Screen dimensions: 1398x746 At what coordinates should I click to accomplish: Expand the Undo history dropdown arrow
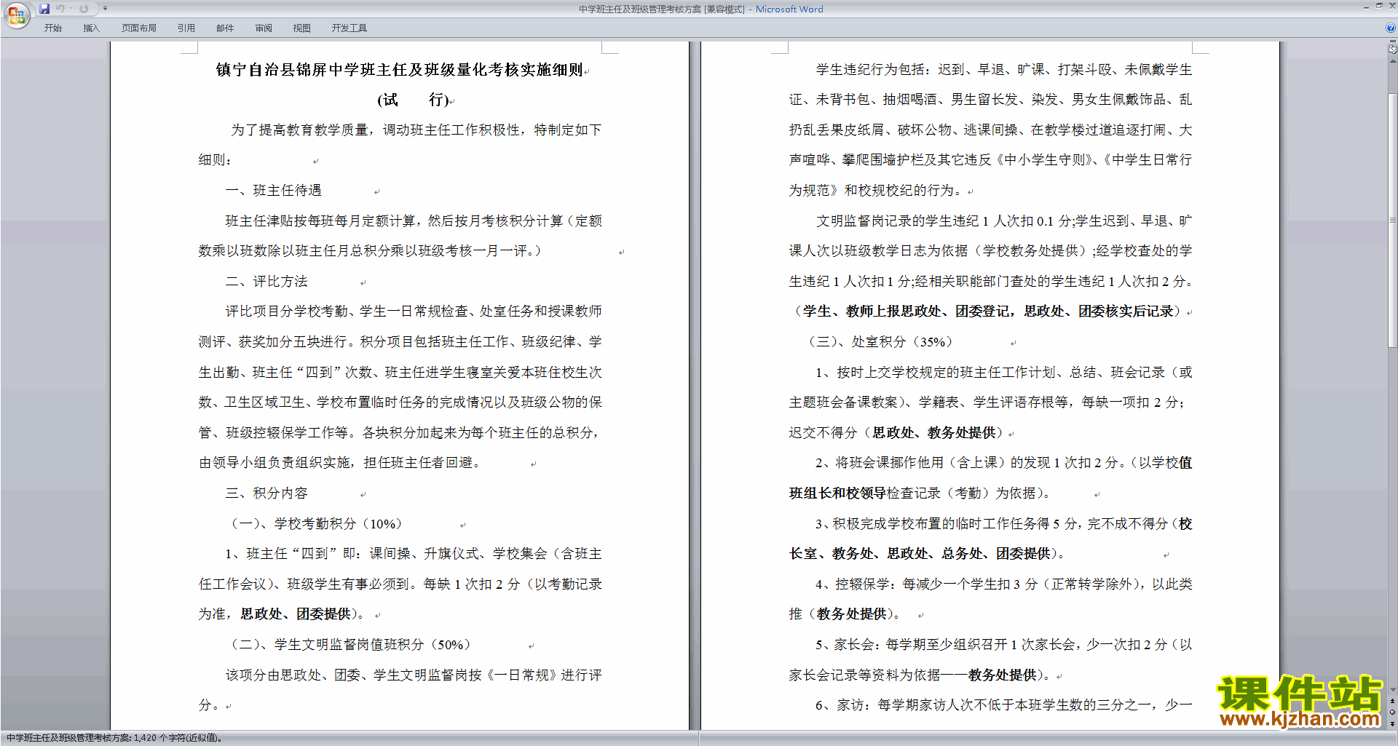tap(71, 9)
